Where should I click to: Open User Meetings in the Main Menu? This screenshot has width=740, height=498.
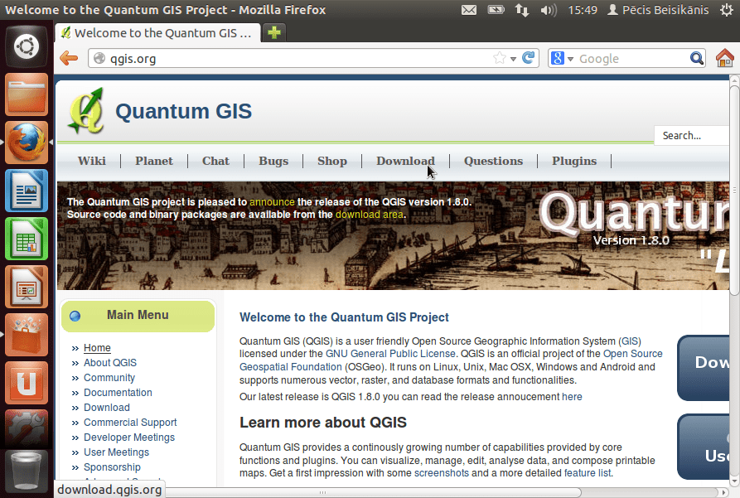tap(116, 452)
